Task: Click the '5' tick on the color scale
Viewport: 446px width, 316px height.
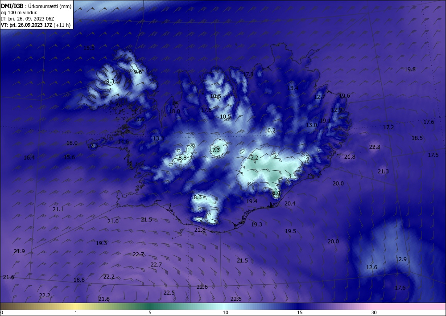Action: point(150,312)
